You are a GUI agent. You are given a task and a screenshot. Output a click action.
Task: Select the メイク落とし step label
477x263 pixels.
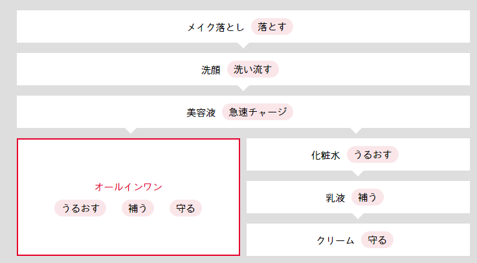[216, 27]
